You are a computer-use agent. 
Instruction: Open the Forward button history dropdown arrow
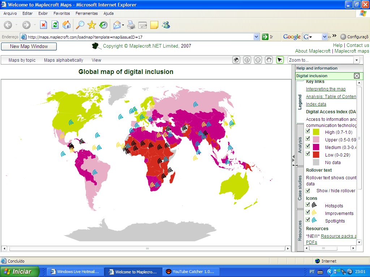pyautogui.click(x=35, y=25)
